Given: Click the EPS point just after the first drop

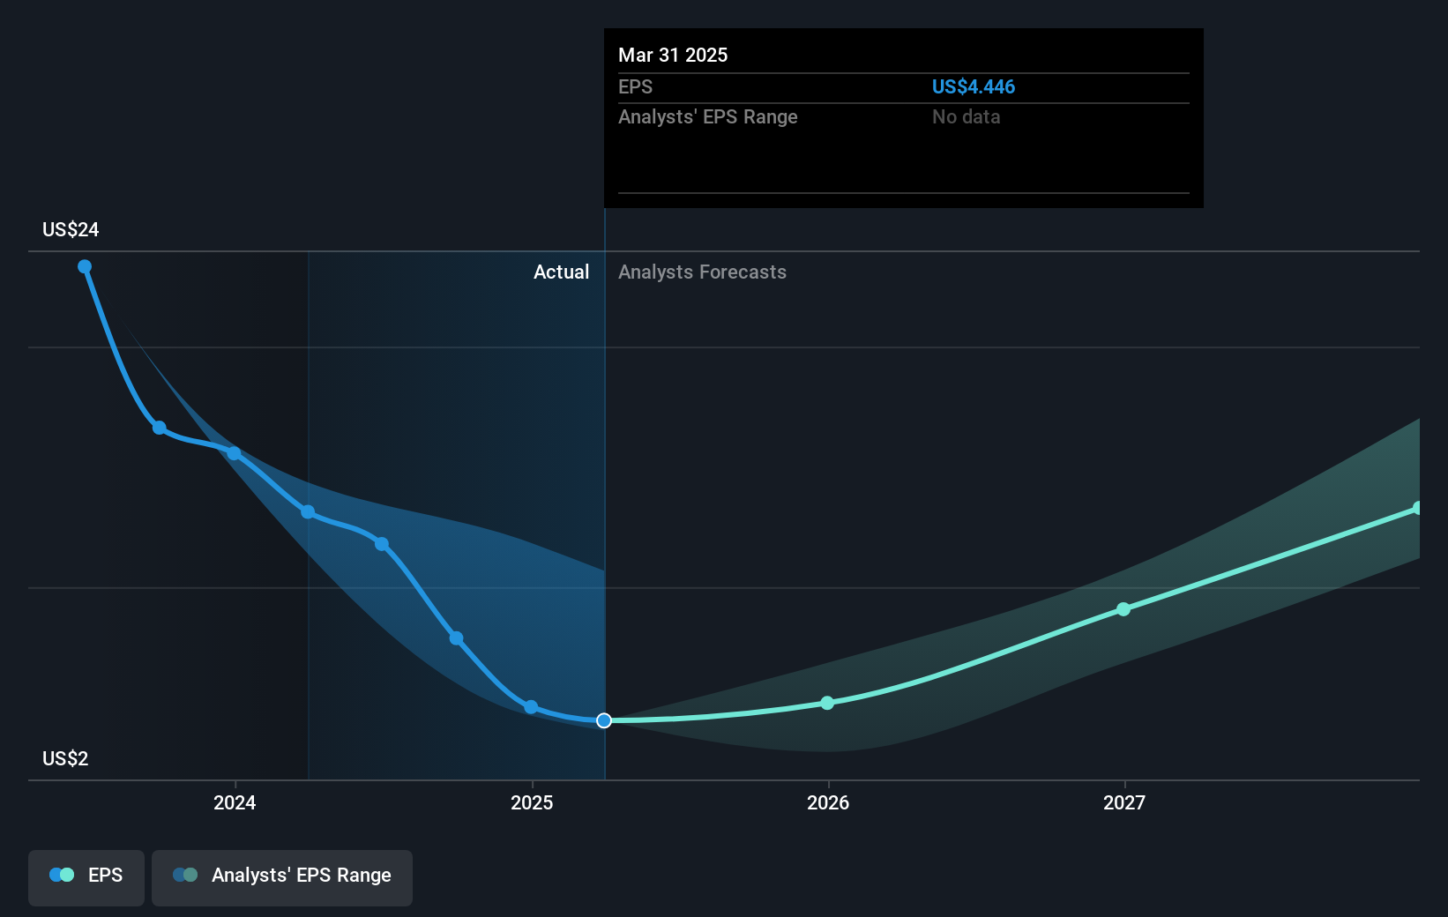Looking at the screenshot, I should point(159,428).
